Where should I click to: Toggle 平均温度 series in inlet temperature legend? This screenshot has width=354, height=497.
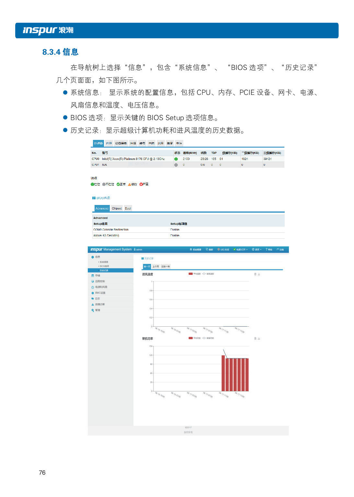[195, 274]
